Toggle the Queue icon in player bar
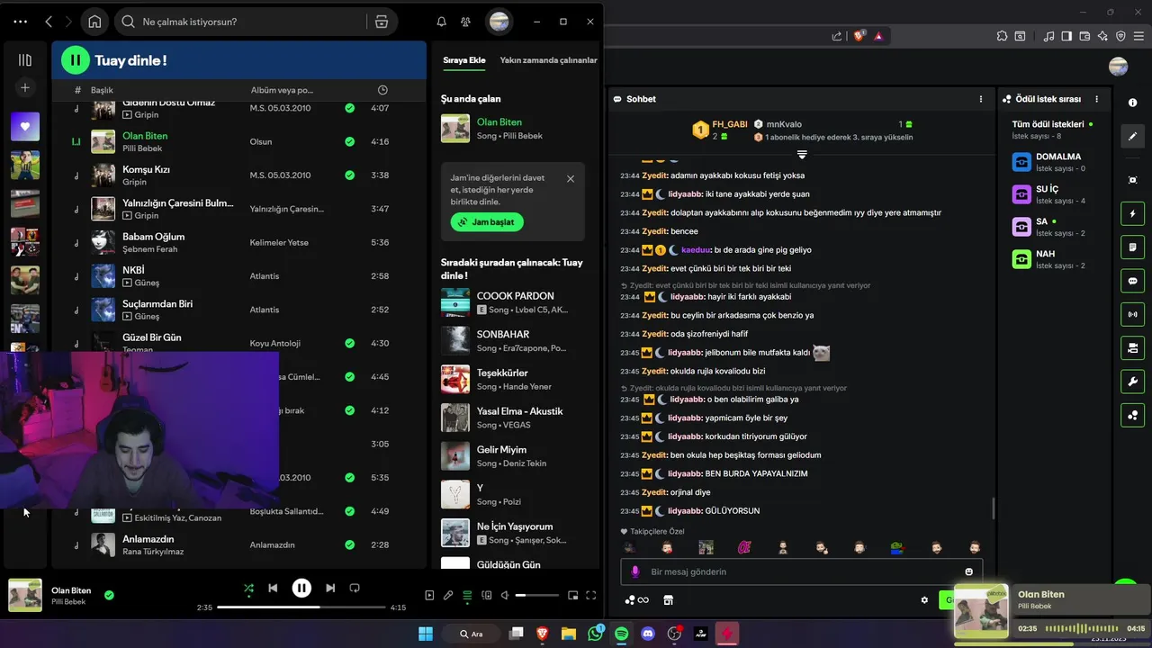Viewport: 1152px width, 648px height. tap(467, 595)
